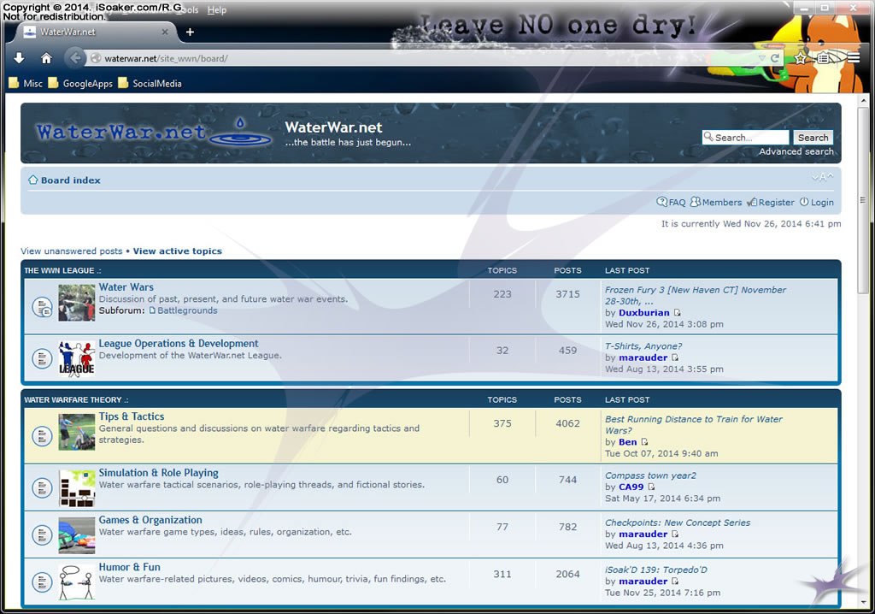Open Simulation & Role Playing forum
The height and width of the screenshot is (614, 875).
tap(158, 473)
